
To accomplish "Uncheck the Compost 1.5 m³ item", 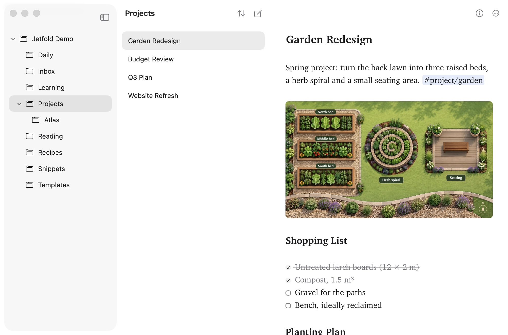I will pyautogui.click(x=288, y=280).
